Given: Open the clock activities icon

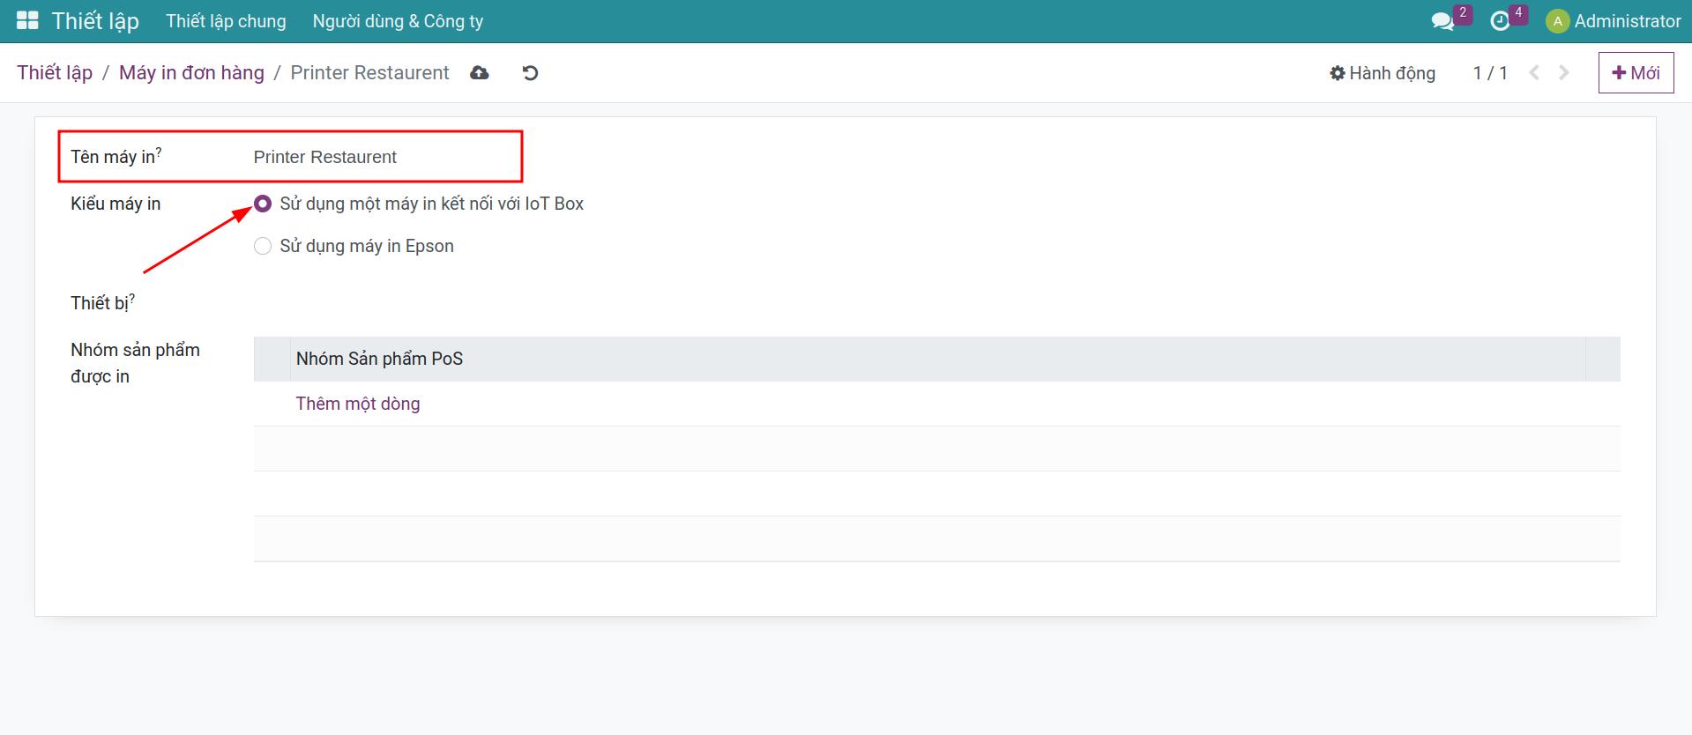Looking at the screenshot, I should pos(1500,21).
